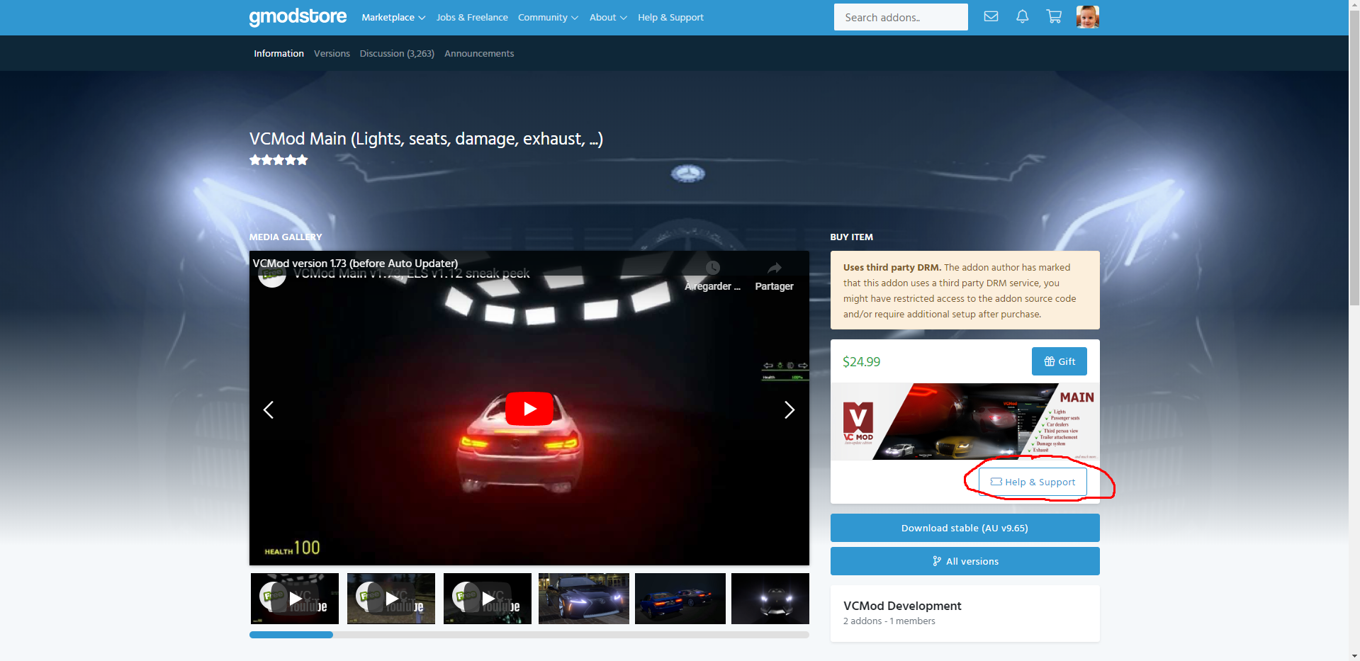This screenshot has height=661, width=1360.
Task: Select the blue cars screenshot thumbnail
Action: (680, 599)
